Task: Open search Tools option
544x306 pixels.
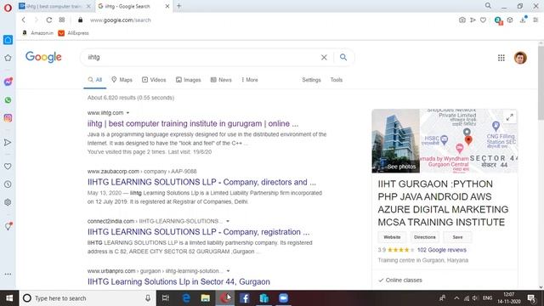Action: (x=337, y=80)
